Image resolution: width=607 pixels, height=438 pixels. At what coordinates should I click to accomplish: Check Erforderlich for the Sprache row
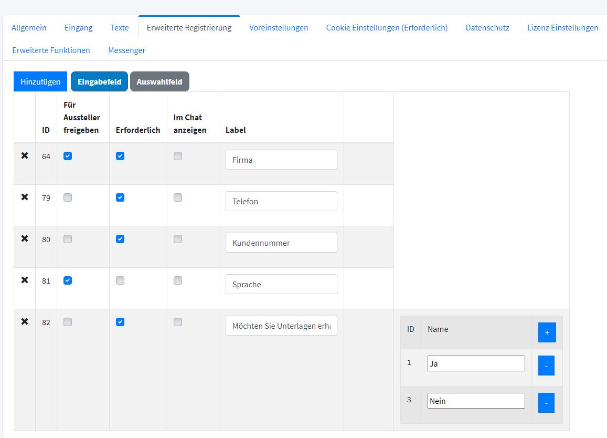120,280
